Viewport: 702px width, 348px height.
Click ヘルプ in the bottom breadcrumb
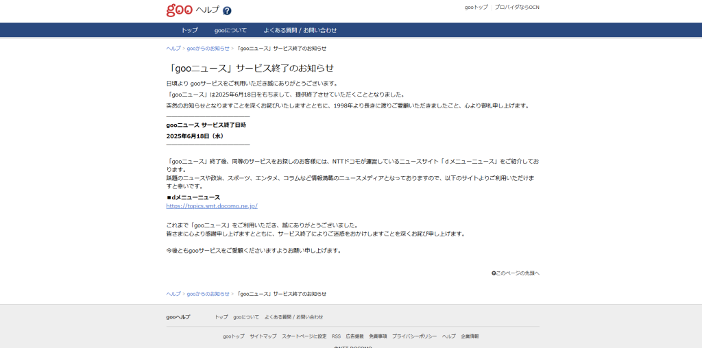click(173, 293)
